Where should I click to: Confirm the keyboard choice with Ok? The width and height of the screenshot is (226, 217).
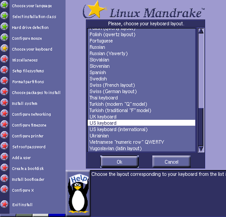[119, 162]
